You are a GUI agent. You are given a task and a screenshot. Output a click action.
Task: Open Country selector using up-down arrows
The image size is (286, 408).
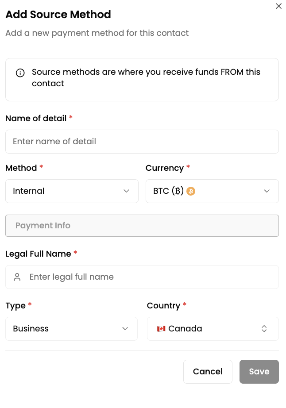[264, 329]
